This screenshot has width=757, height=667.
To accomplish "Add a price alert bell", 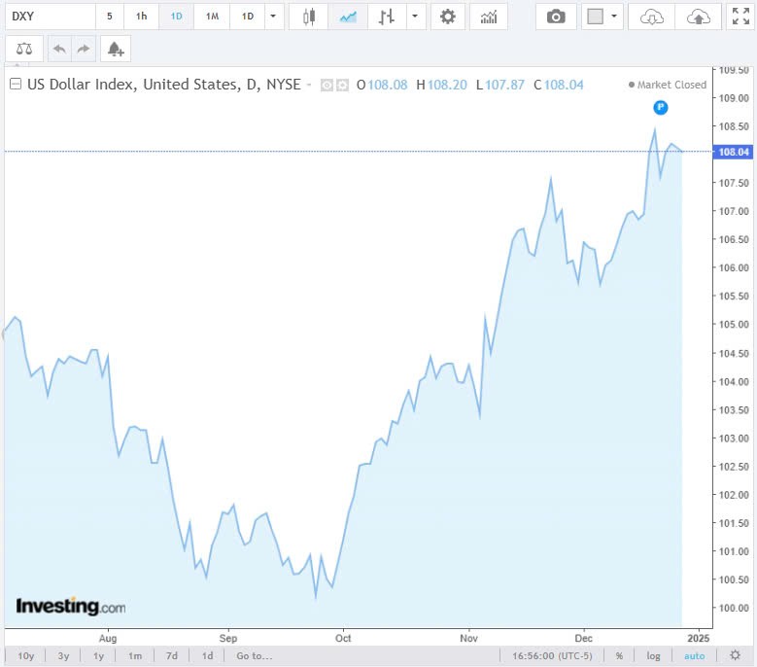I will click(x=116, y=49).
